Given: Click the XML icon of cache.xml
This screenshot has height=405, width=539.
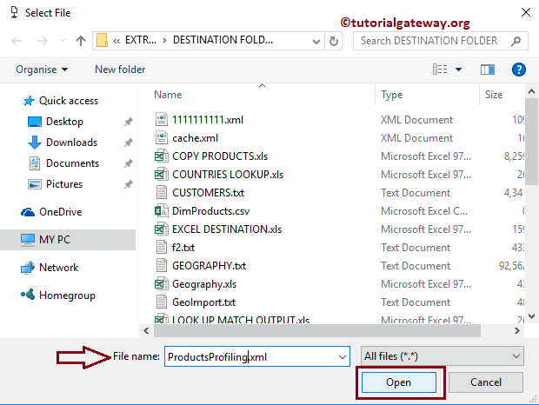Looking at the screenshot, I should 161,137.
